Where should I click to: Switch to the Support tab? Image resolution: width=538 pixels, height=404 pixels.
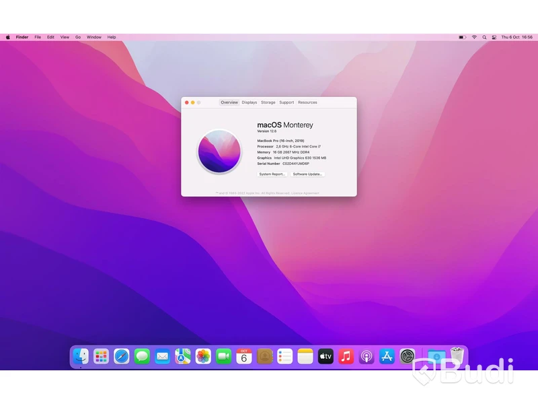pyautogui.click(x=286, y=102)
